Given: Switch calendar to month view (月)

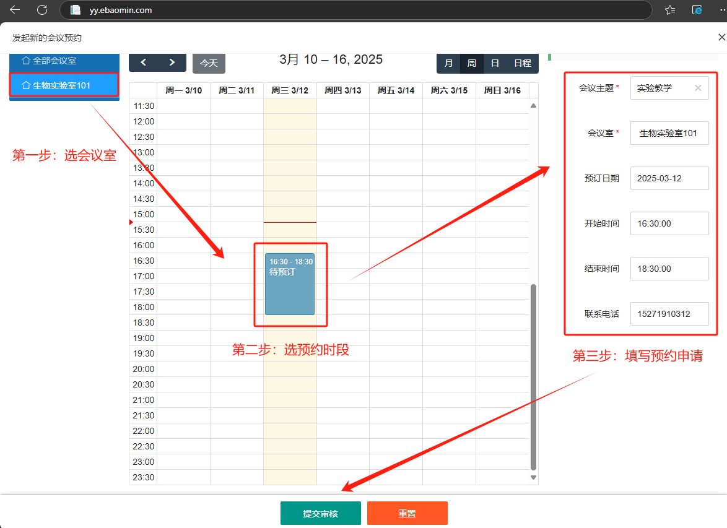Looking at the screenshot, I should 448,63.
